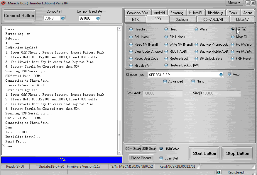Enable the Nand checkbox
This screenshot has height=175, width=257.
pos(193,81)
